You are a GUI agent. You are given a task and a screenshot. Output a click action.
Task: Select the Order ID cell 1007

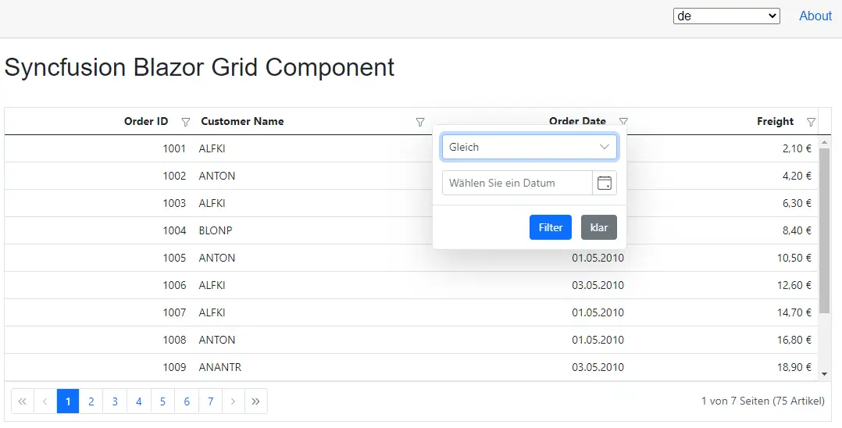point(174,312)
